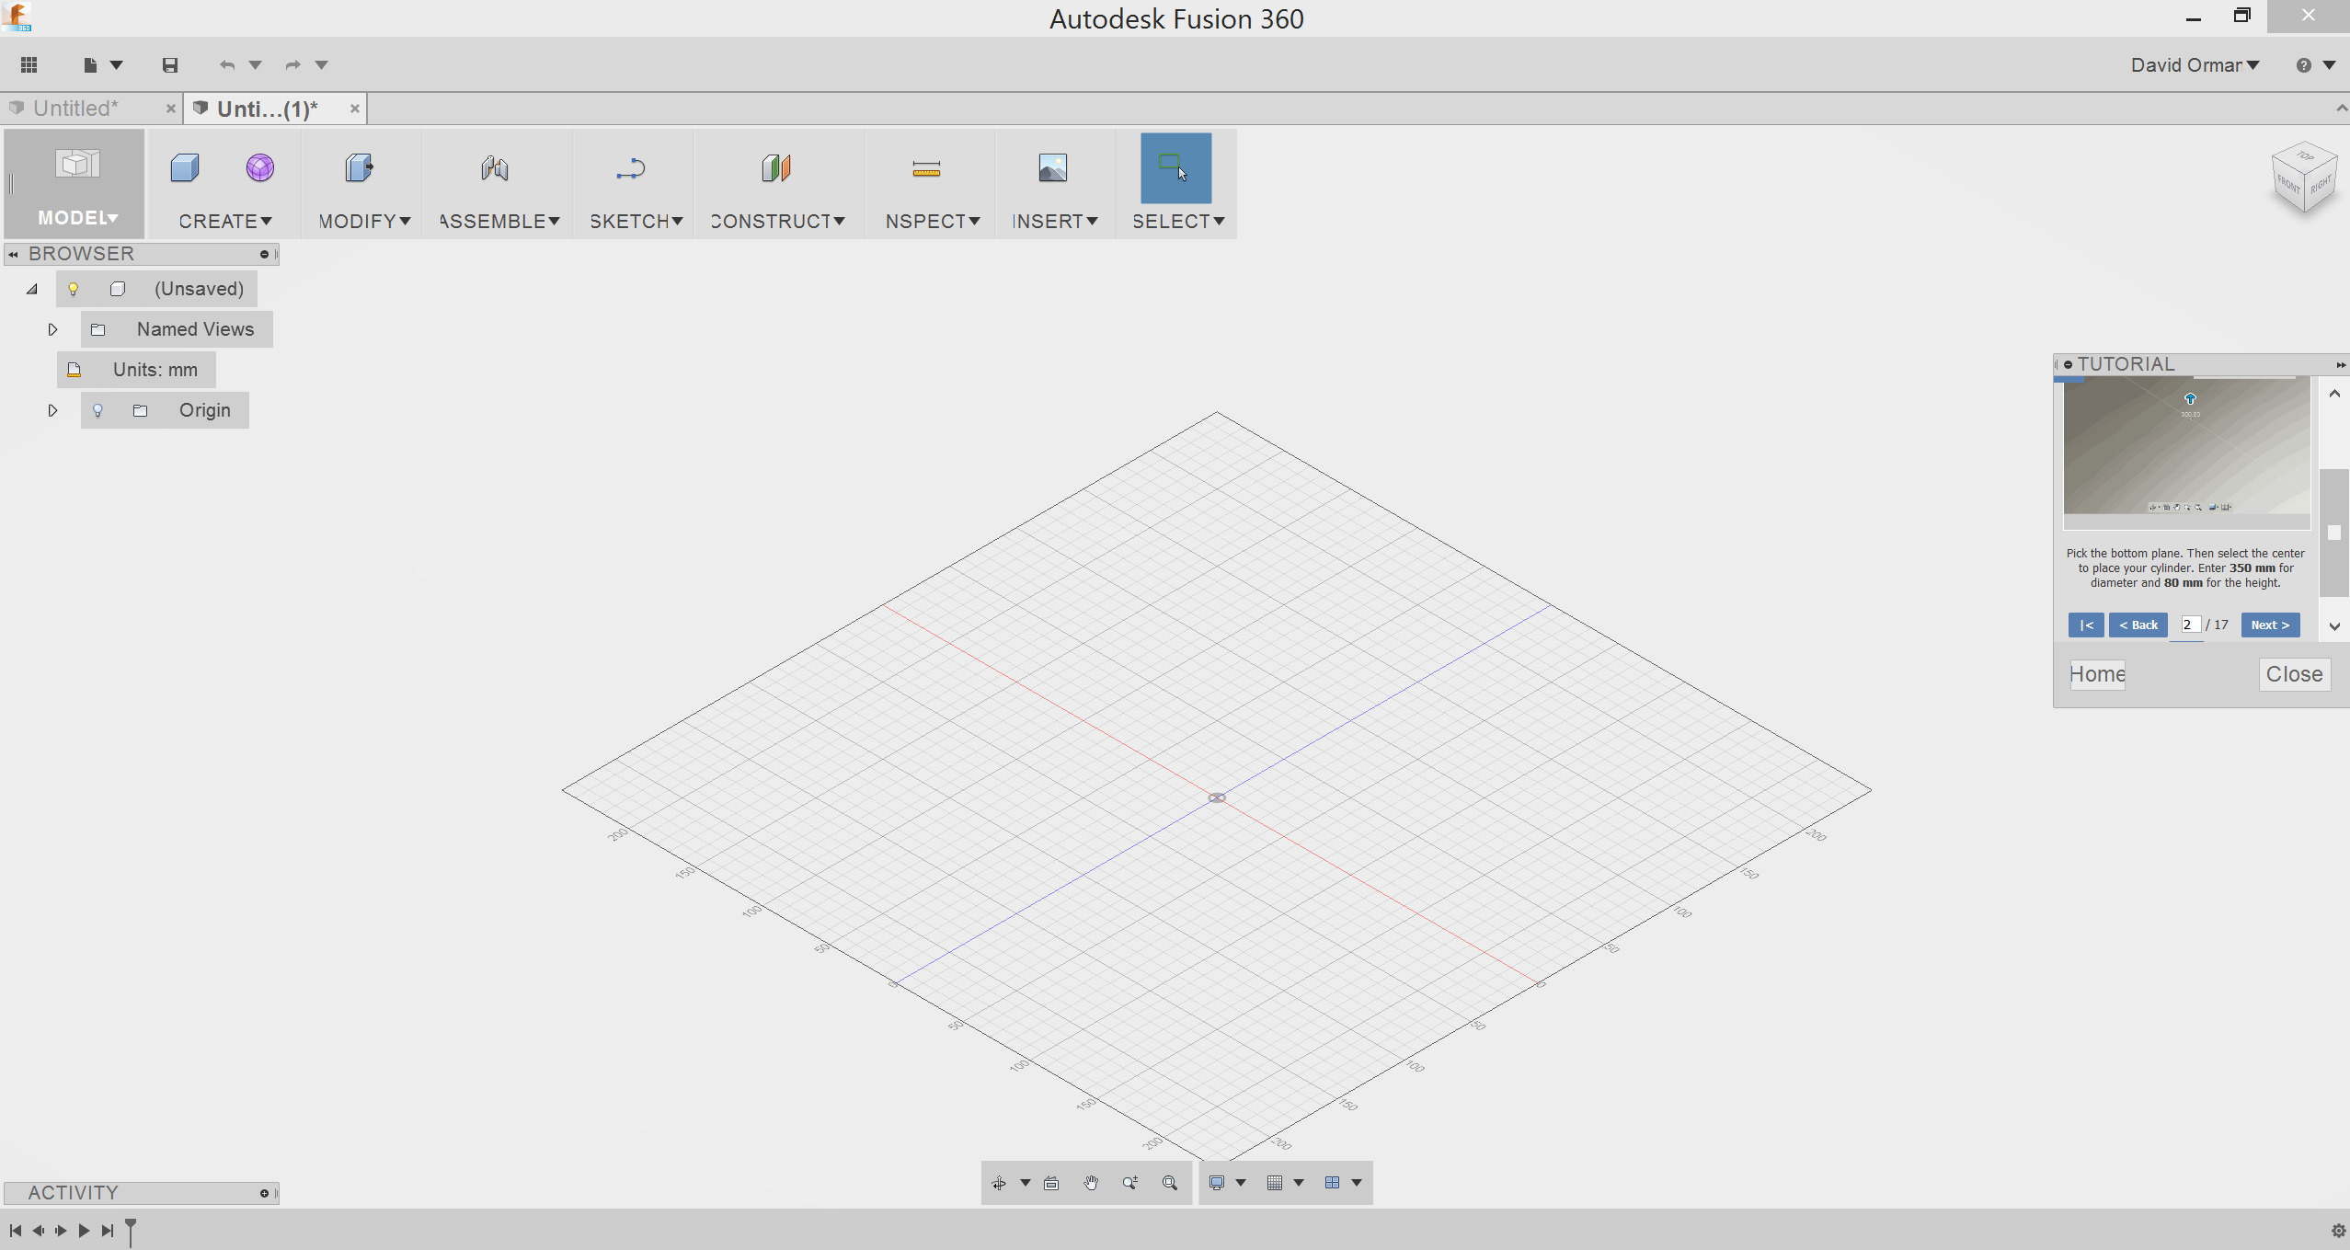
Task: Undo the last action
Action: [227, 64]
